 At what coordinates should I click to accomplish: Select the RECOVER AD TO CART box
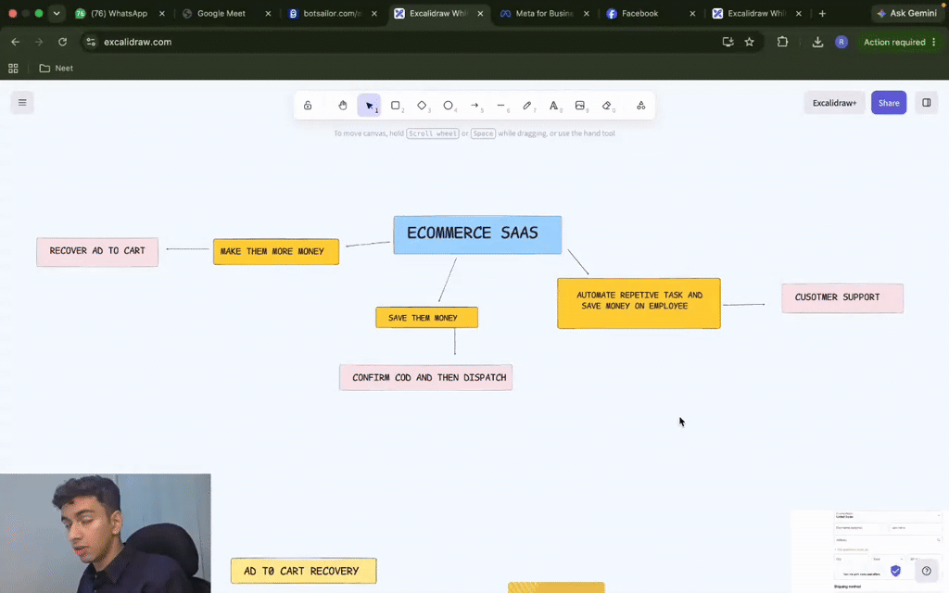pos(97,252)
